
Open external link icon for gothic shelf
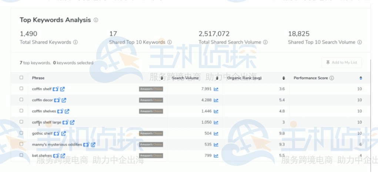point(63,133)
